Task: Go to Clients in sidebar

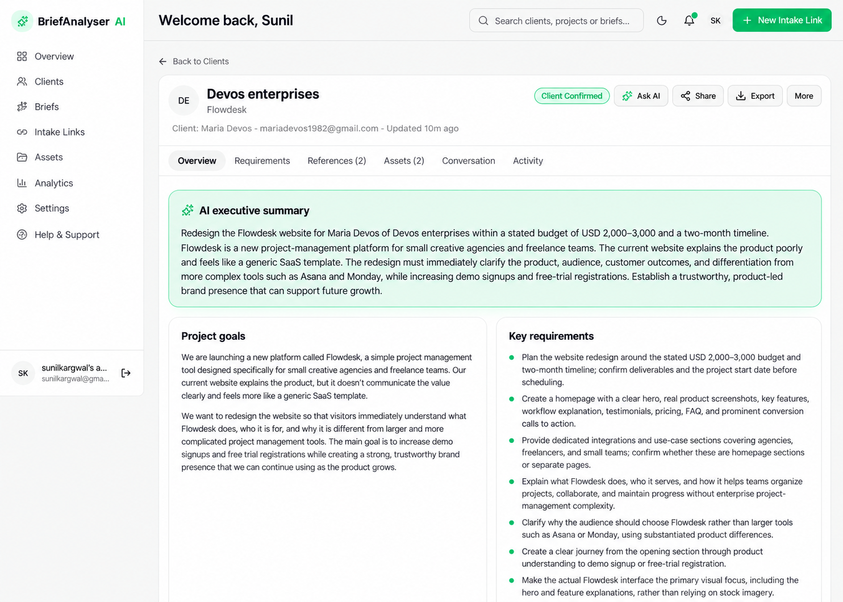Action: (x=72, y=81)
